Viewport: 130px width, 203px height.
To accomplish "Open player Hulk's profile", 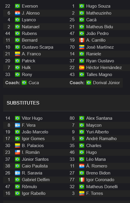I will [26, 68].
